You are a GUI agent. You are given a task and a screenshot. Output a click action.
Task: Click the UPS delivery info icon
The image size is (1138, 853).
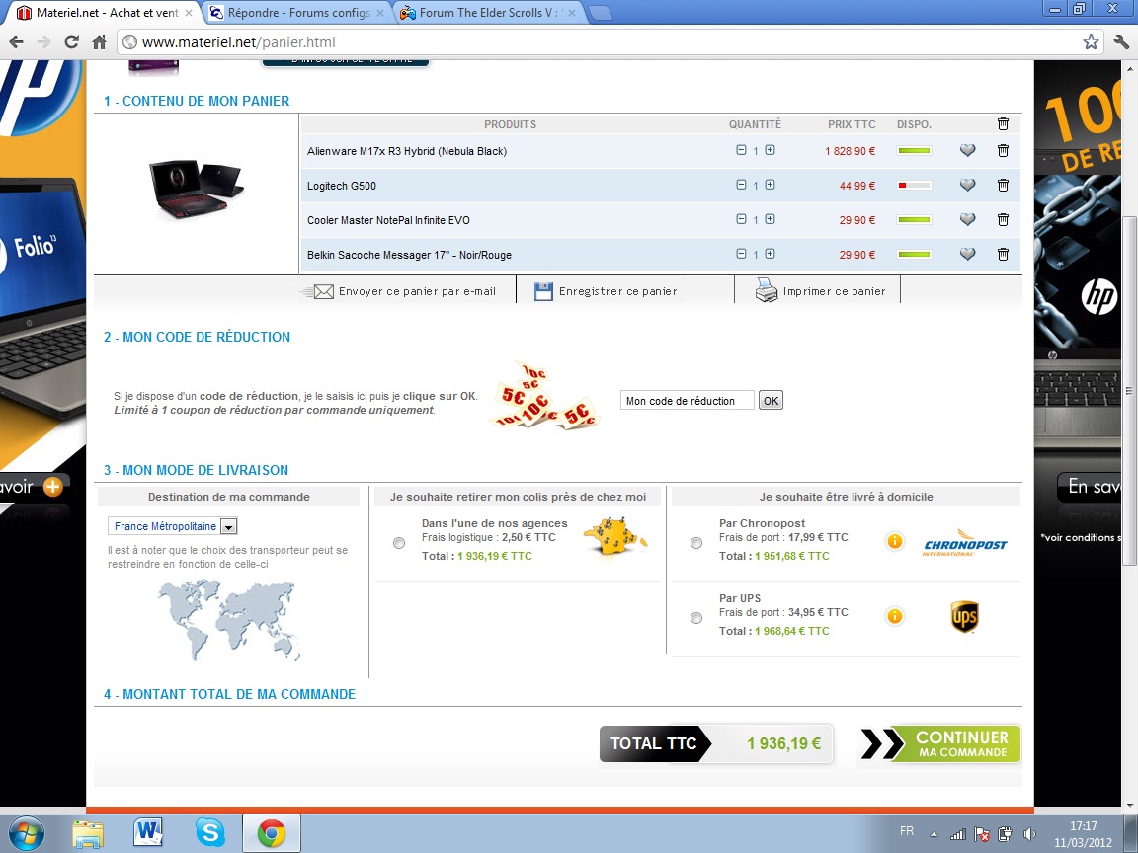(894, 617)
